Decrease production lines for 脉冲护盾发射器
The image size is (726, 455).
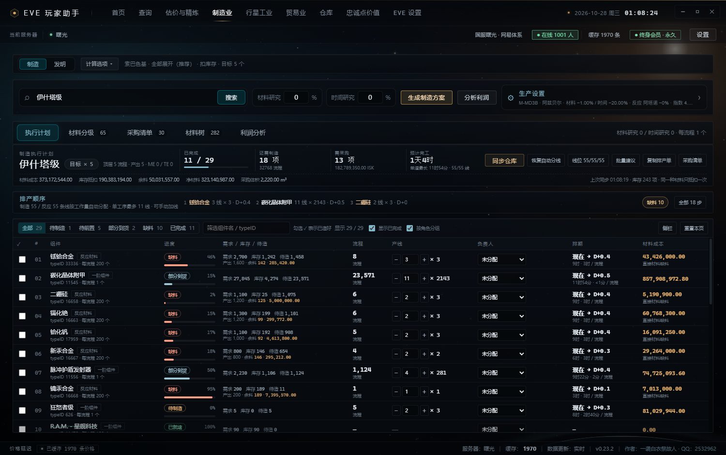[x=396, y=373]
